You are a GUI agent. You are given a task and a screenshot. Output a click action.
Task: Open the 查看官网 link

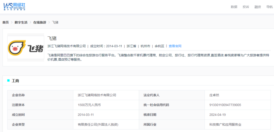(175, 46)
